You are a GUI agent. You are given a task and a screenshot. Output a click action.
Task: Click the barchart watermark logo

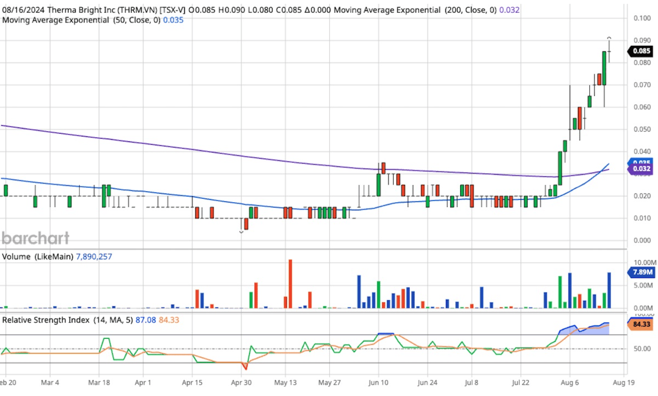point(36,238)
